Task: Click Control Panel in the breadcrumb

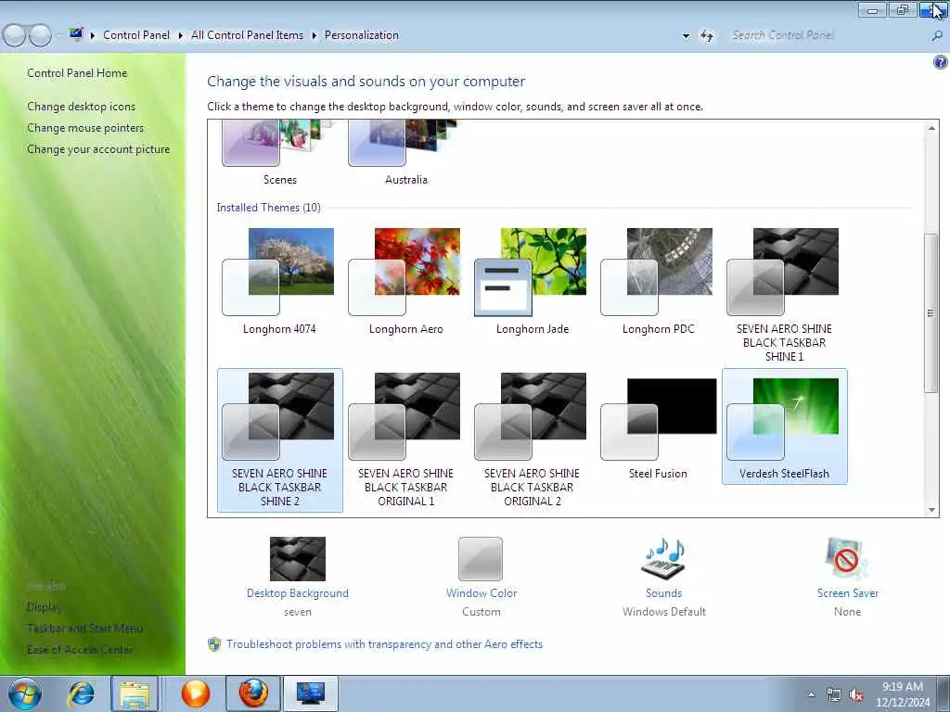Action: click(136, 35)
